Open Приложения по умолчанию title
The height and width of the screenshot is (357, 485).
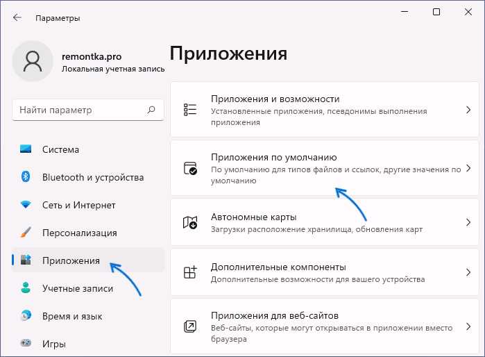click(x=274, y=157)
